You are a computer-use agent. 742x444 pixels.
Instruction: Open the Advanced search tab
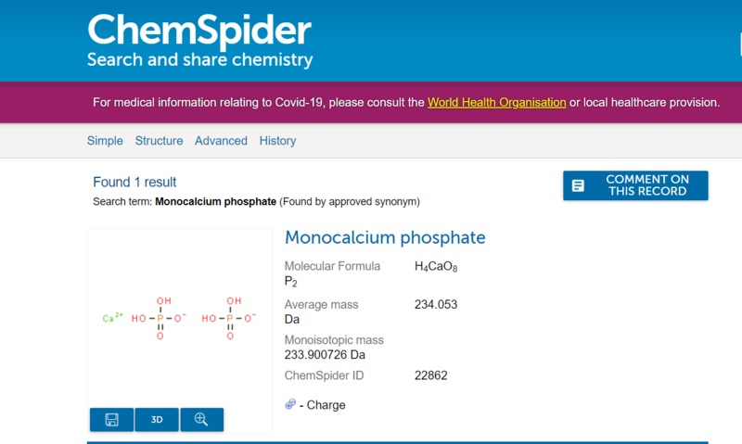click(221, 141)
